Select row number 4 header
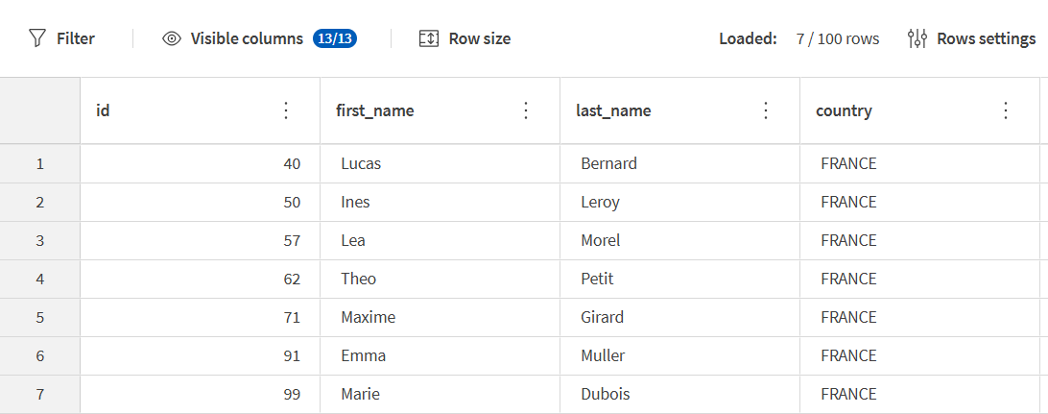This screenshot has height=414, width=1048. (x=39, y=279)
